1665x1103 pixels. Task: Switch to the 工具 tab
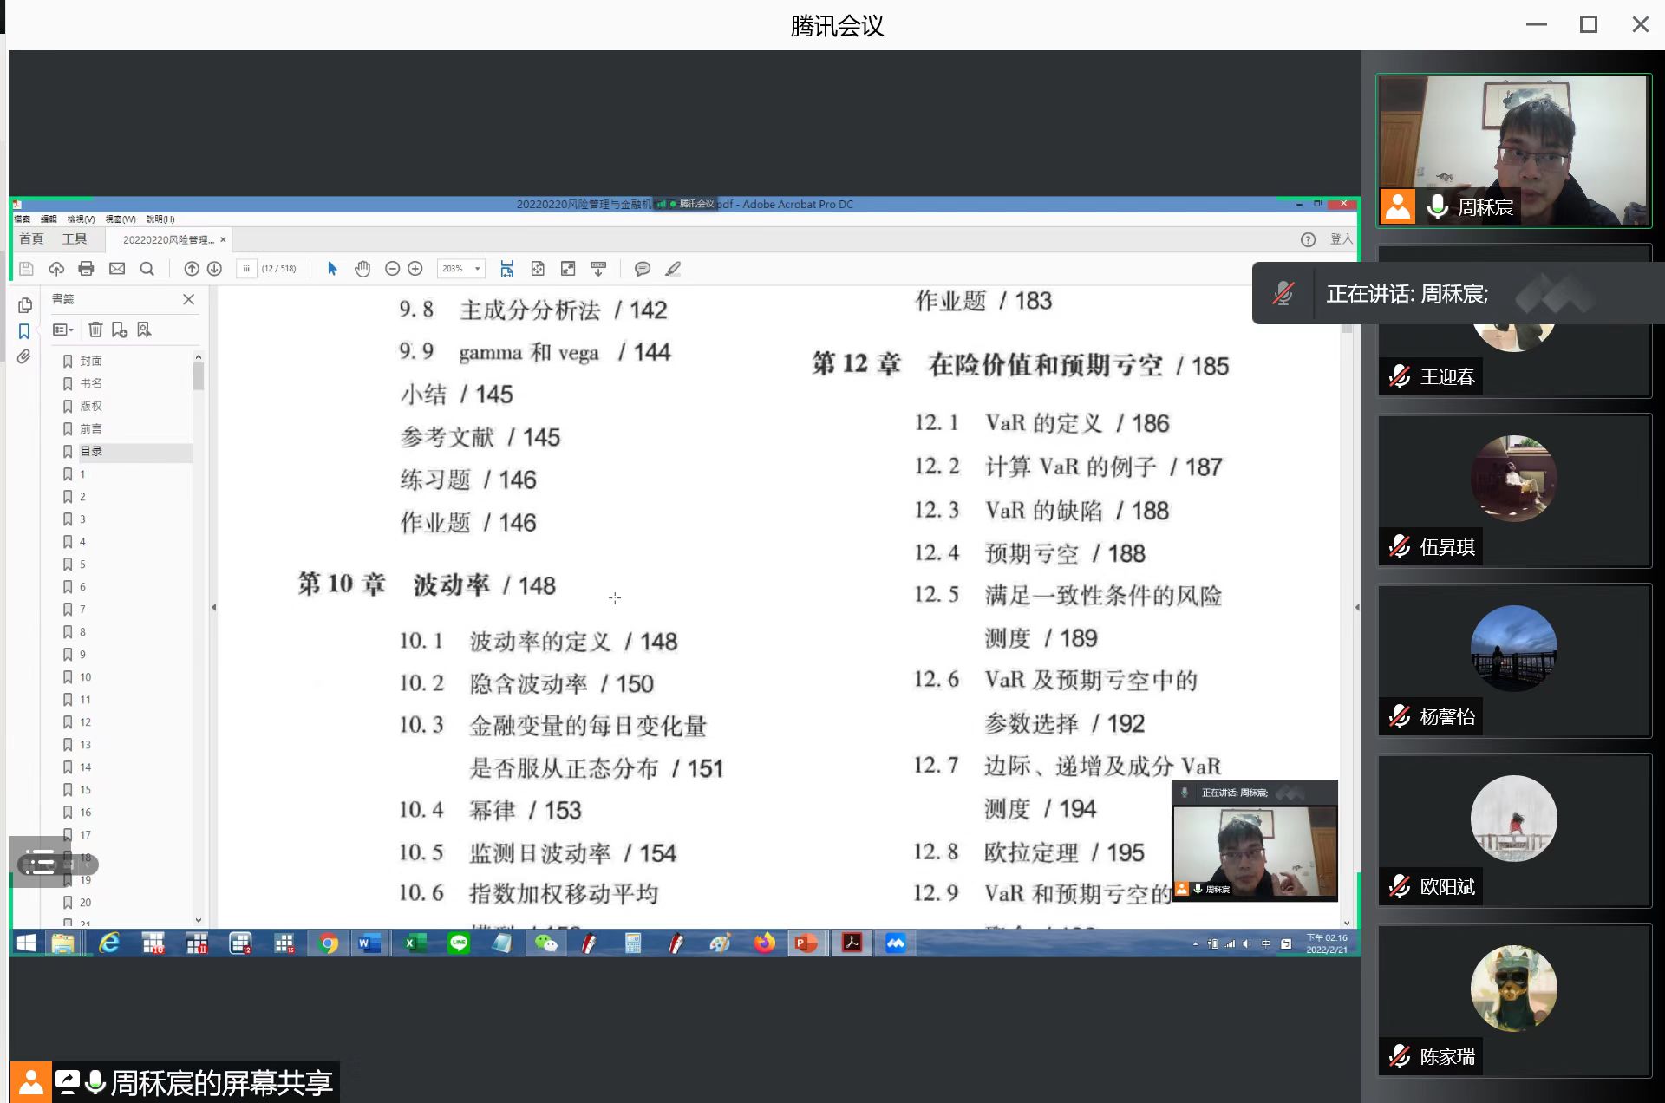(75, 239)
